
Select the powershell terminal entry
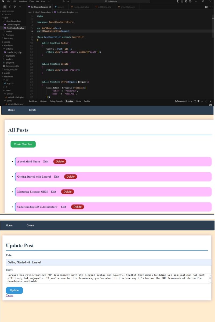point(180,101)
